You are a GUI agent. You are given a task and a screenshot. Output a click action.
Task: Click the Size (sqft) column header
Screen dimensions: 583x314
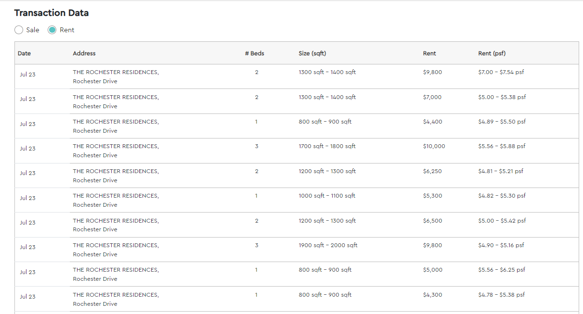coord(312,53)
